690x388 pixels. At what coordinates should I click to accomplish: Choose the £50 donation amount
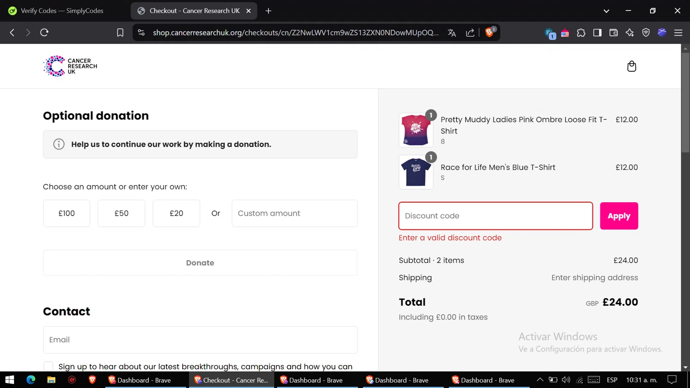pos(121,213)
